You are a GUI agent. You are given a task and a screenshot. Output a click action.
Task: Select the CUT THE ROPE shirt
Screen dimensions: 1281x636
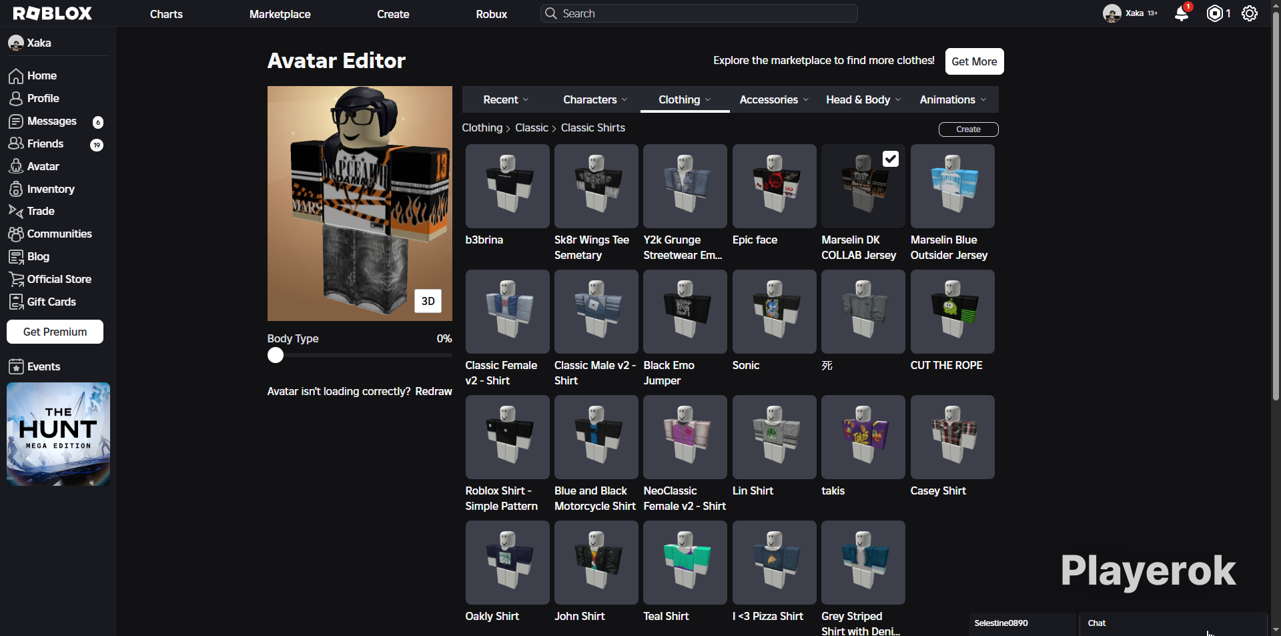click(953, 312)
